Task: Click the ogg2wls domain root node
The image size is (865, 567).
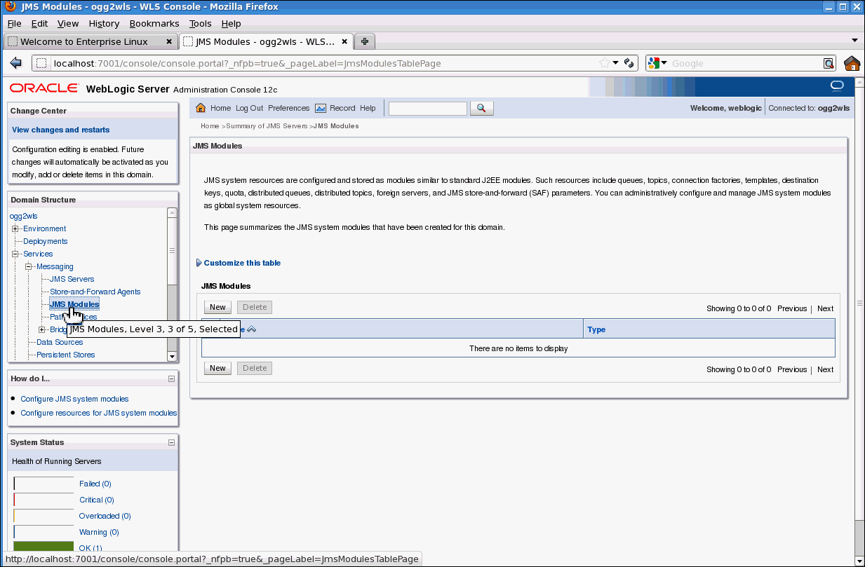Action: [23, 216]
